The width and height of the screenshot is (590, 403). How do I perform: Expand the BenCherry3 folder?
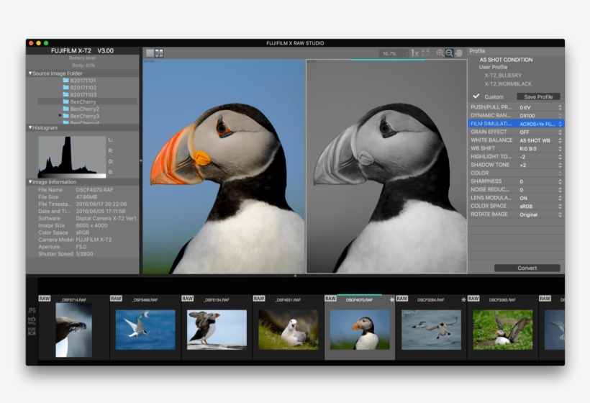pos(60,116)
